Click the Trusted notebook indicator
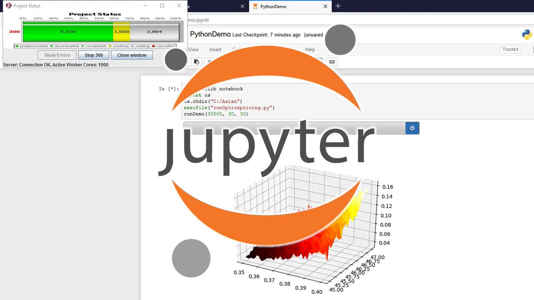This screenshot has height=300, width=534. [x=510, y=49]
